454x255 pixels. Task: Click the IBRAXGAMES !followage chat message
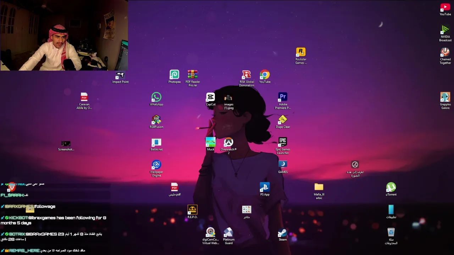click(x=28, y=206)
